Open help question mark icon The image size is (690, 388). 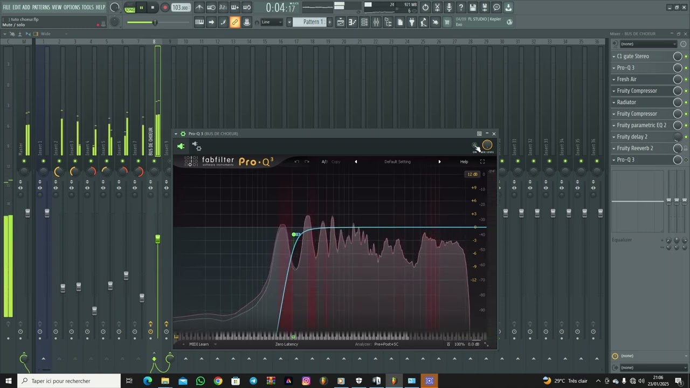click(461, 8)
